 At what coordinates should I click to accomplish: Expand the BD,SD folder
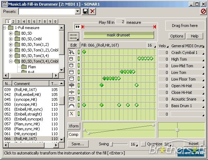(x=11, y=33)
